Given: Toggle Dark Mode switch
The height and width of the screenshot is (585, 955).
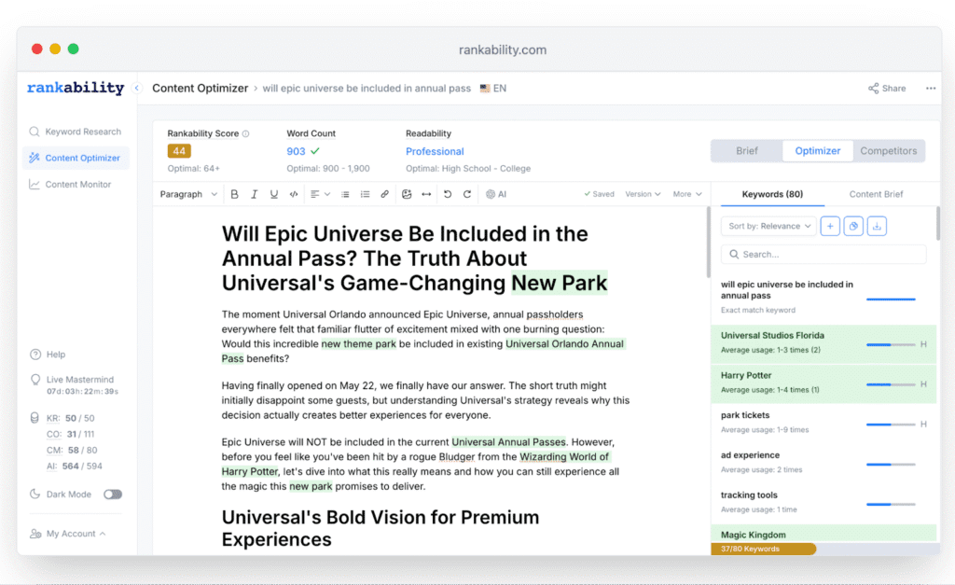Looking at the screenshot, I should point(113,494).
